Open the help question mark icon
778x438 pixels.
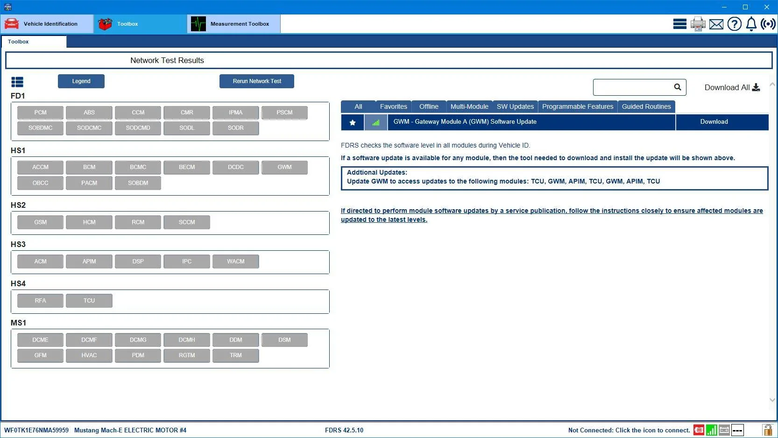(735, 24)
